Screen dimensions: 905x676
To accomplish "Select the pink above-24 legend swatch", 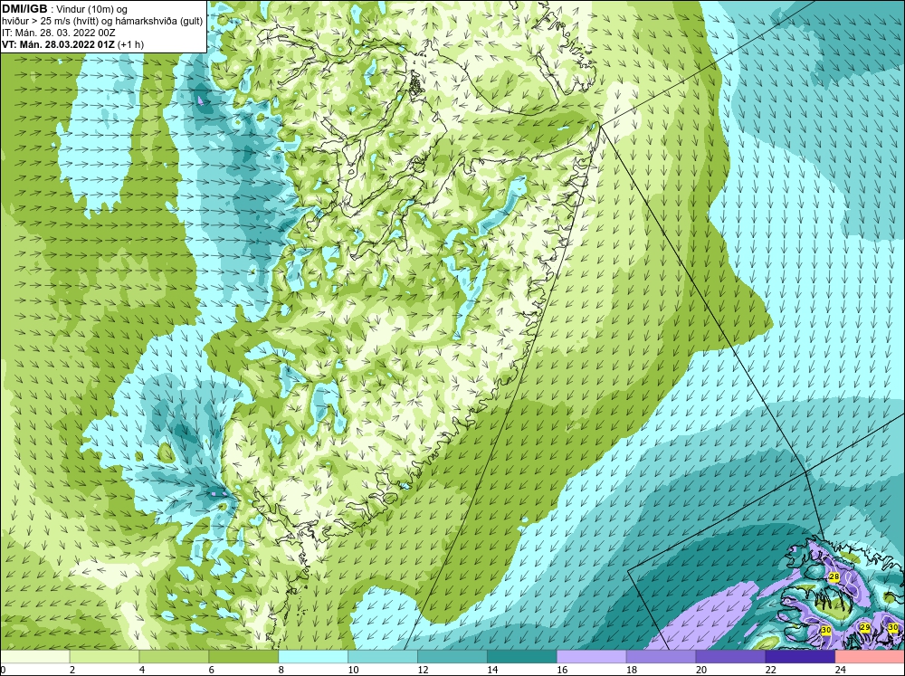I will click(870, 656).
